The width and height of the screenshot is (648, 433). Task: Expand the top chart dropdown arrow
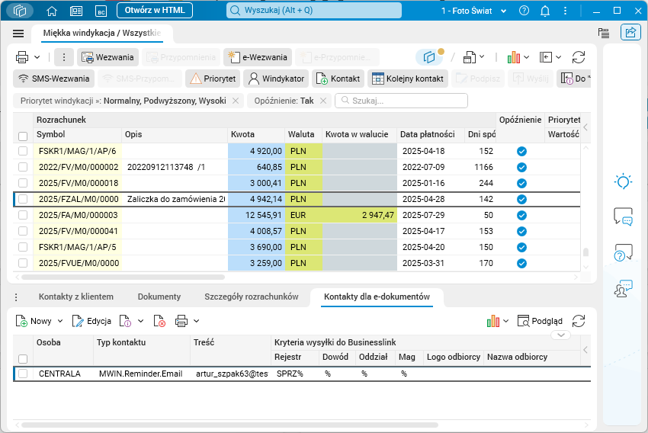(x=527, y=57)
